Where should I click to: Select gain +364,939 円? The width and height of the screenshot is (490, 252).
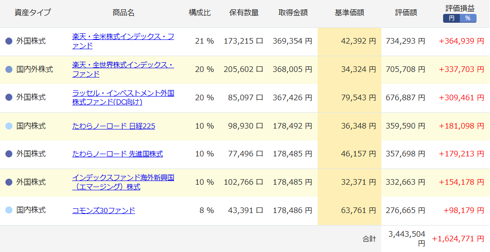pos(462,41)
